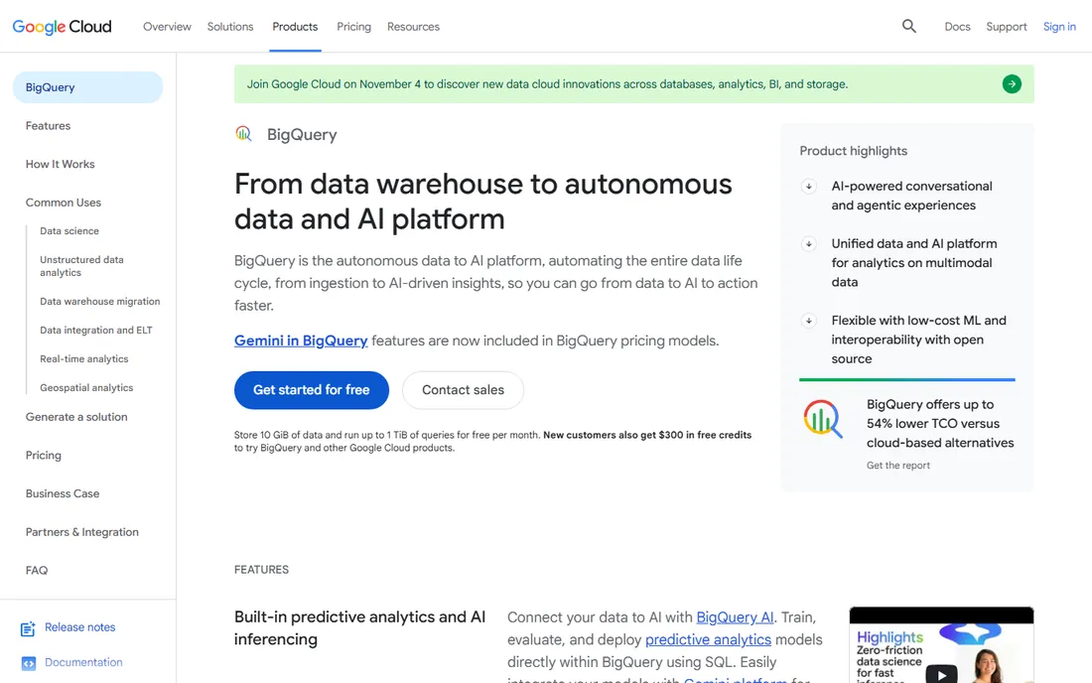The width and height of the screenshot is (1092, 683).
Task: Click the BigQuery icon in TCO card
Action: pos(823,418)
